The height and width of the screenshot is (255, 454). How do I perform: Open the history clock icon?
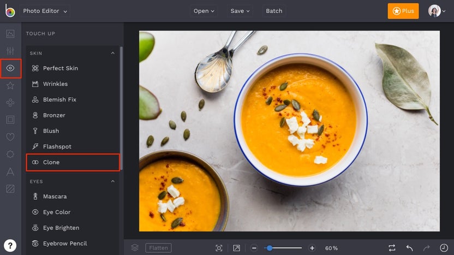click(x=444, y=248)
